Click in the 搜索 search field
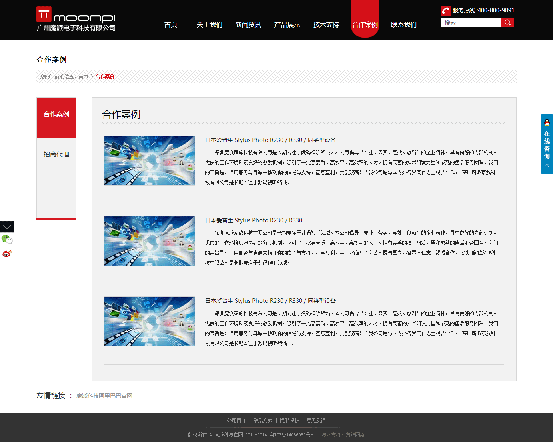This screenshot has width=553, height=442. coord(470,22)
